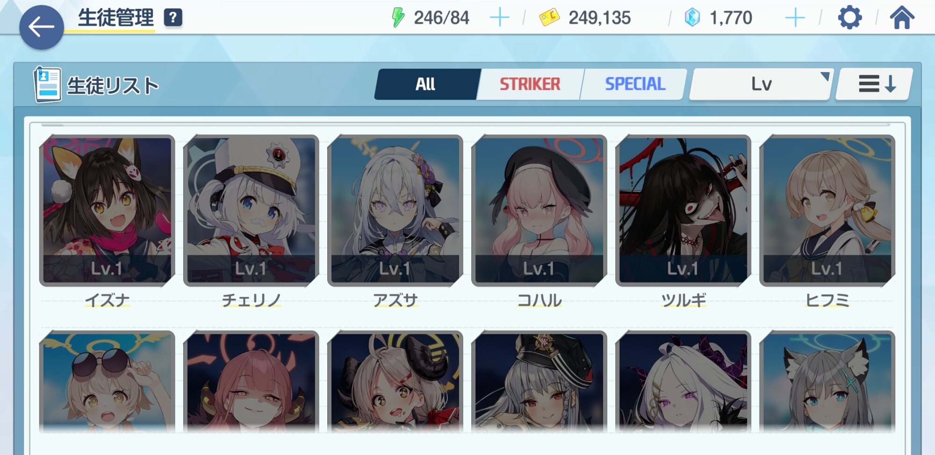Select the All filter tab
This screenshot has width=935, height=455.
coord(425,84)
